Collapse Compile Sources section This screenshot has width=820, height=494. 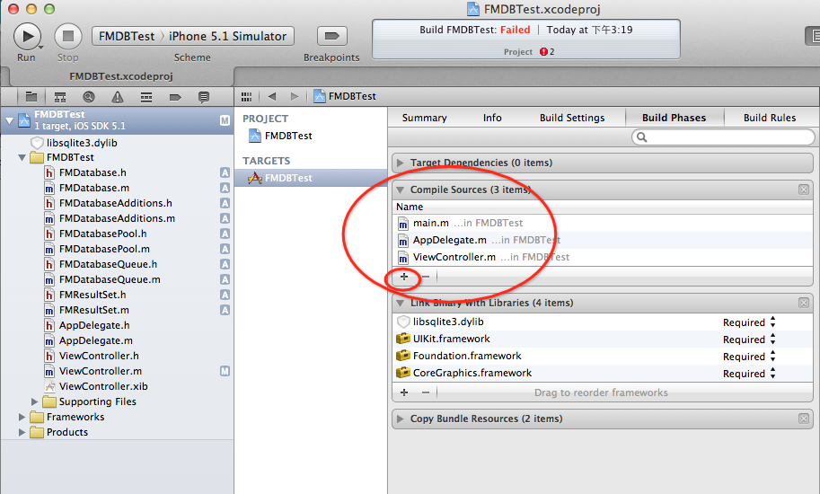pos(400,190)
